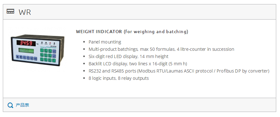
Task: Click the green 9 key on device keypad
Action: pyautogui.click(x=50, y=60)
